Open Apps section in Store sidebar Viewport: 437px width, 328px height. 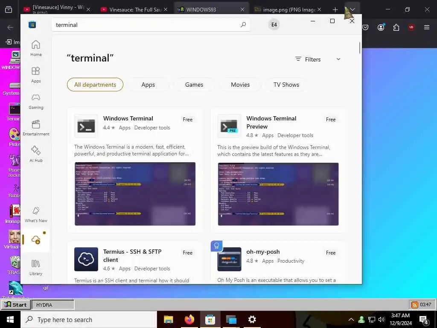(x=36, y=75)
